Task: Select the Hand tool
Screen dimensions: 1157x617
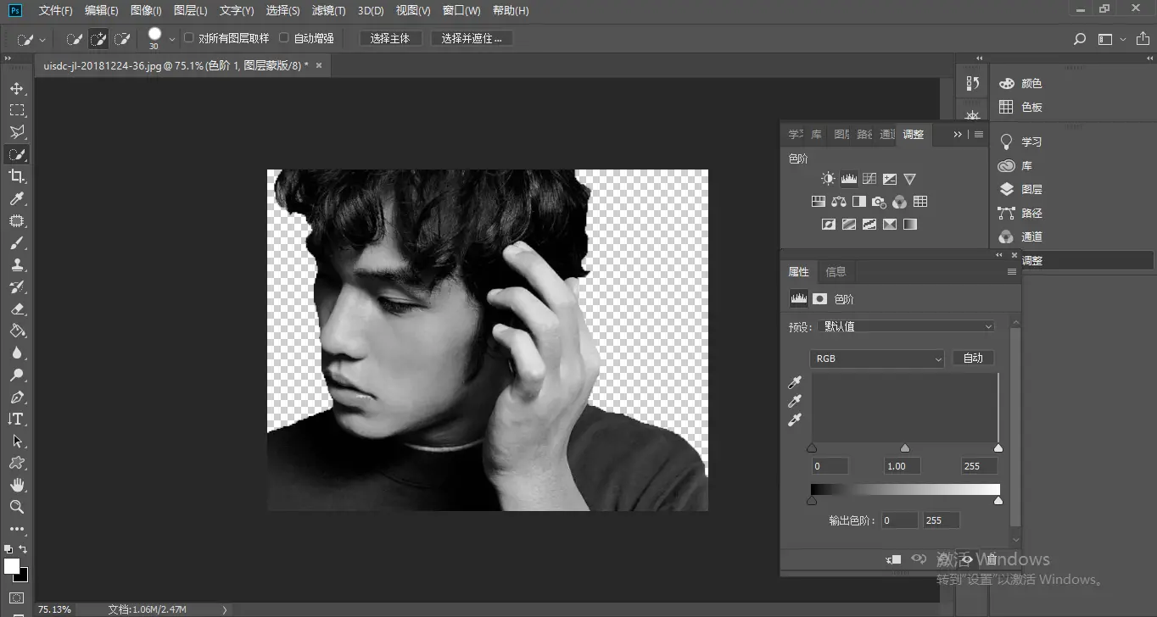Action: click(17, 485)
